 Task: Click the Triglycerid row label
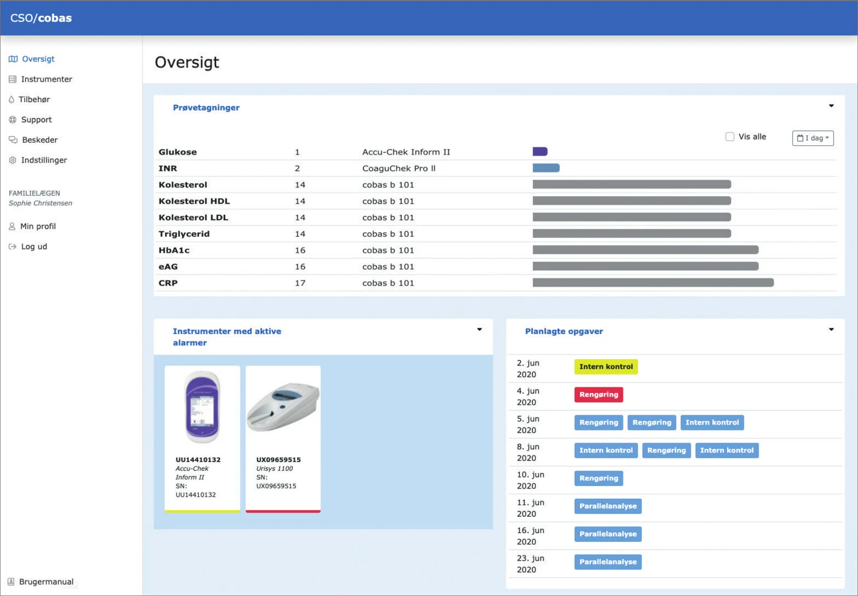(x=184, y=234)
